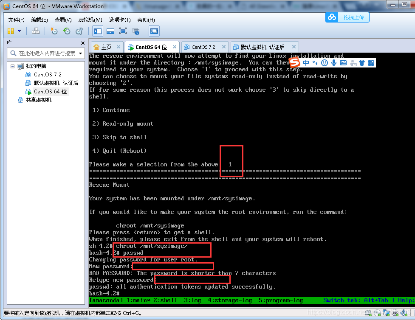
Task: Open the snapshot manager icon
Action: (x=79, y=31)
